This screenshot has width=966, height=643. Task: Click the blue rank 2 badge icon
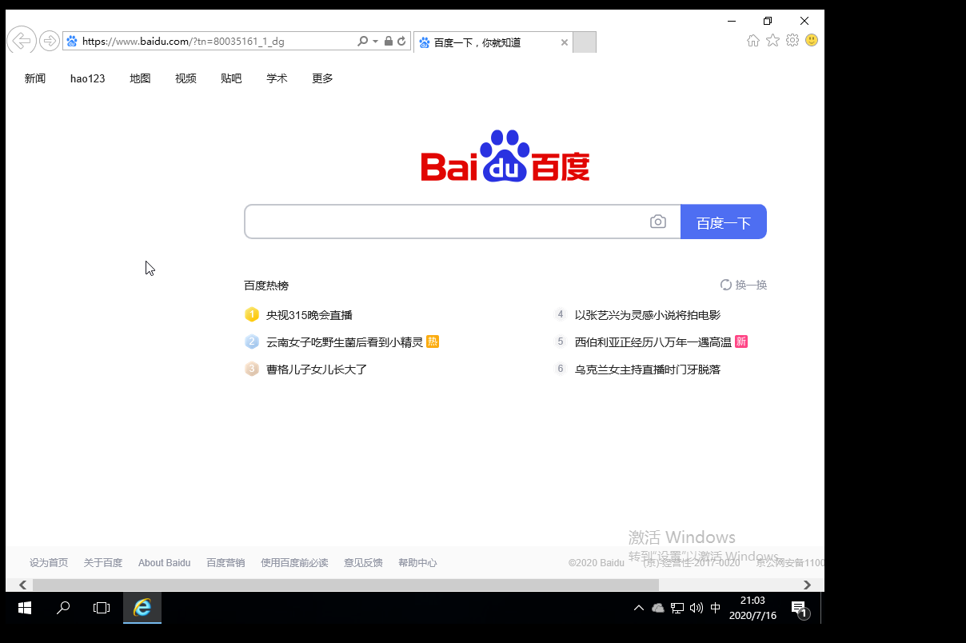252,341
